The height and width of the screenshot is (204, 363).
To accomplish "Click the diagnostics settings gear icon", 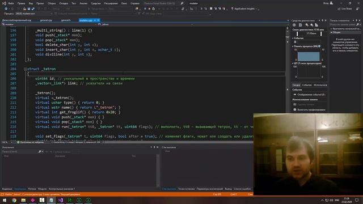I will (294, 25).
